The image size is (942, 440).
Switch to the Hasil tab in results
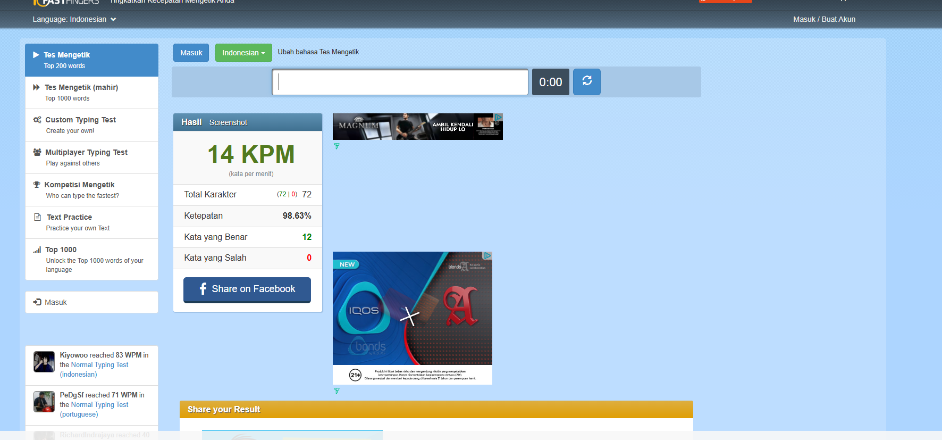click(191, 122)
